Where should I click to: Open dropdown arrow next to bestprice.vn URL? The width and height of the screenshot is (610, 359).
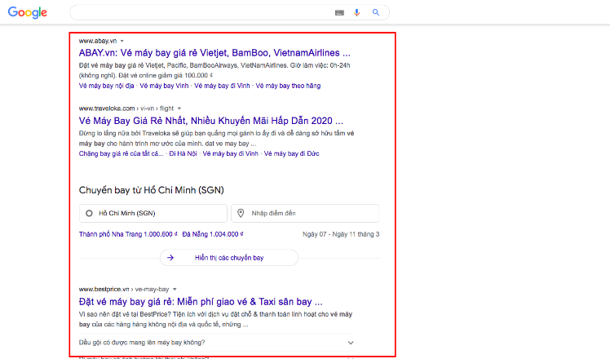175,290
